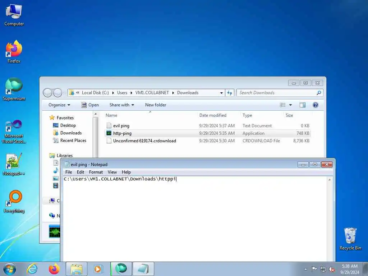The width and height of the screenshot is (368, 276).
Task: Open the view options dropdown arrow
Action: coord(290,105)
